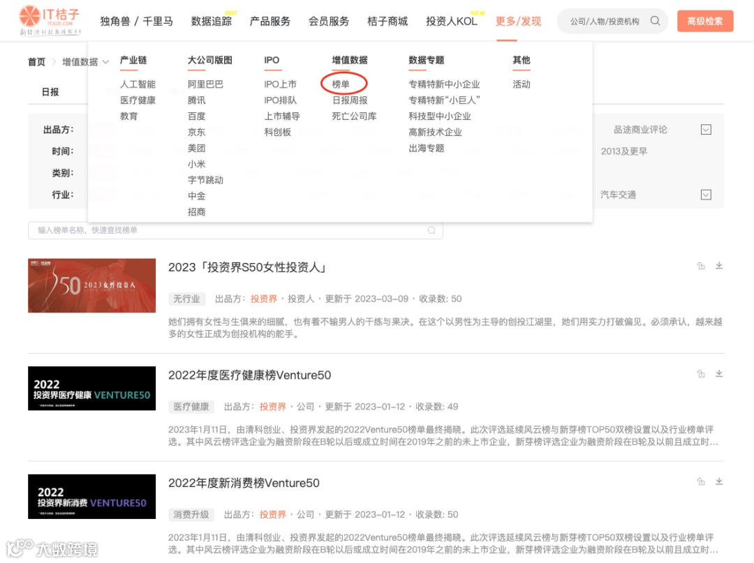Click the 高级检索 button
Image resolution: width=754 pixels, height=563 pixels.
pos(705,21)
